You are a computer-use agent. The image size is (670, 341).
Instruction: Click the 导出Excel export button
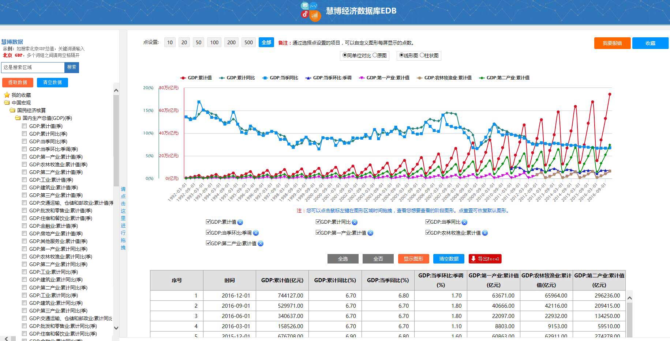[485, 259]
